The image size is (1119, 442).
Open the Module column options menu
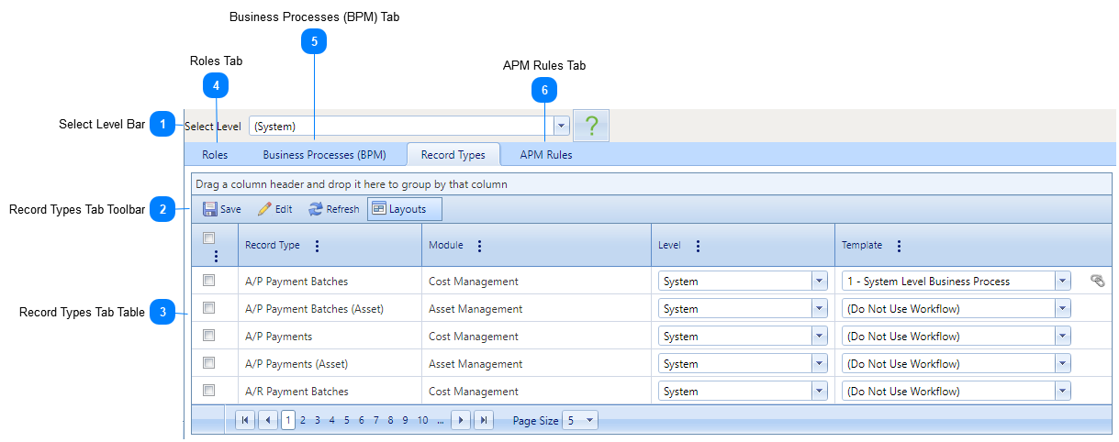point(479,246)
